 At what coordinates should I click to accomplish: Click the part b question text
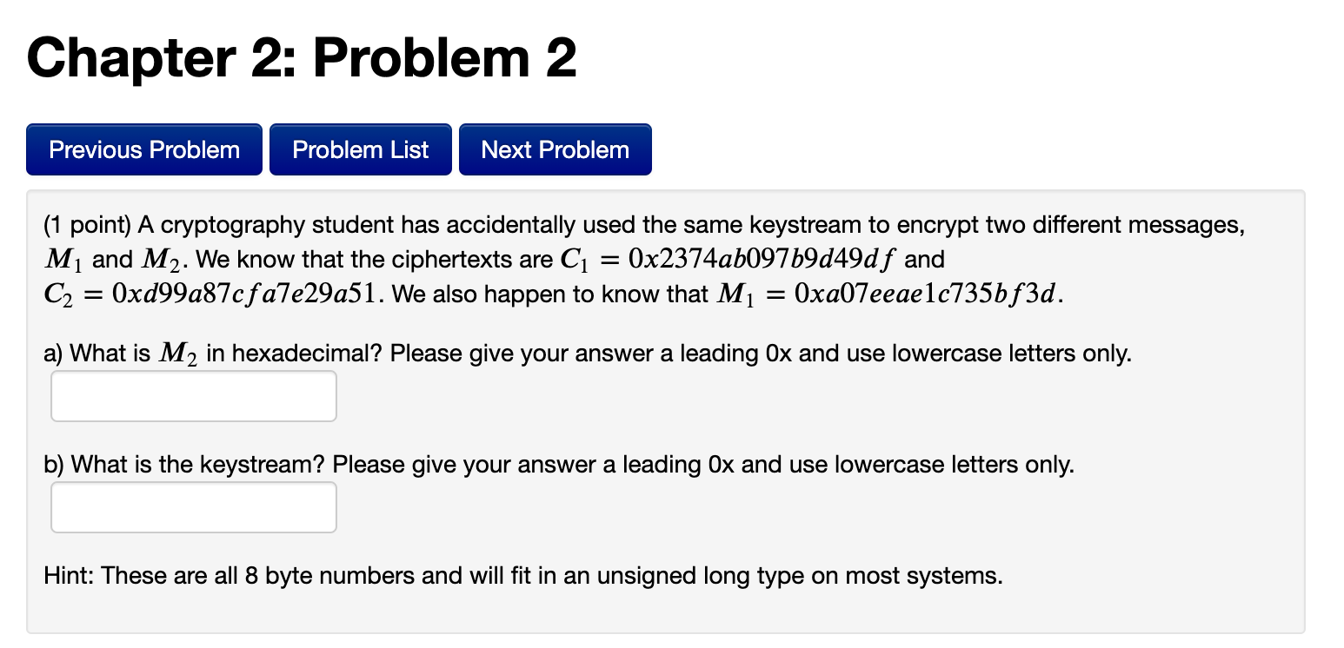tap(559, 464)
